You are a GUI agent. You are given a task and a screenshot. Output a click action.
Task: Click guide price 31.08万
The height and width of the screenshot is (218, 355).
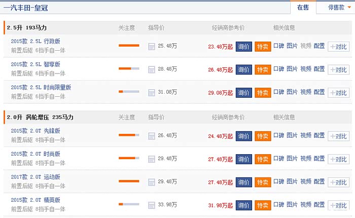coord(167,92)
